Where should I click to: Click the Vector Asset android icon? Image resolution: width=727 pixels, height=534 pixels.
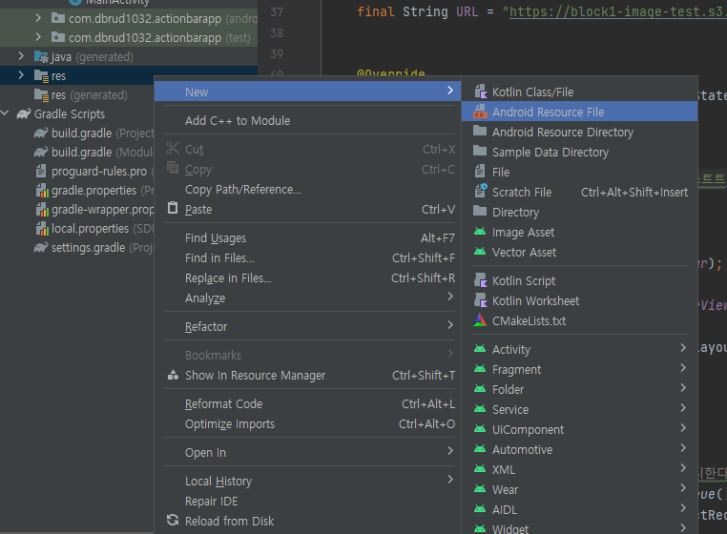click(480, 252)
